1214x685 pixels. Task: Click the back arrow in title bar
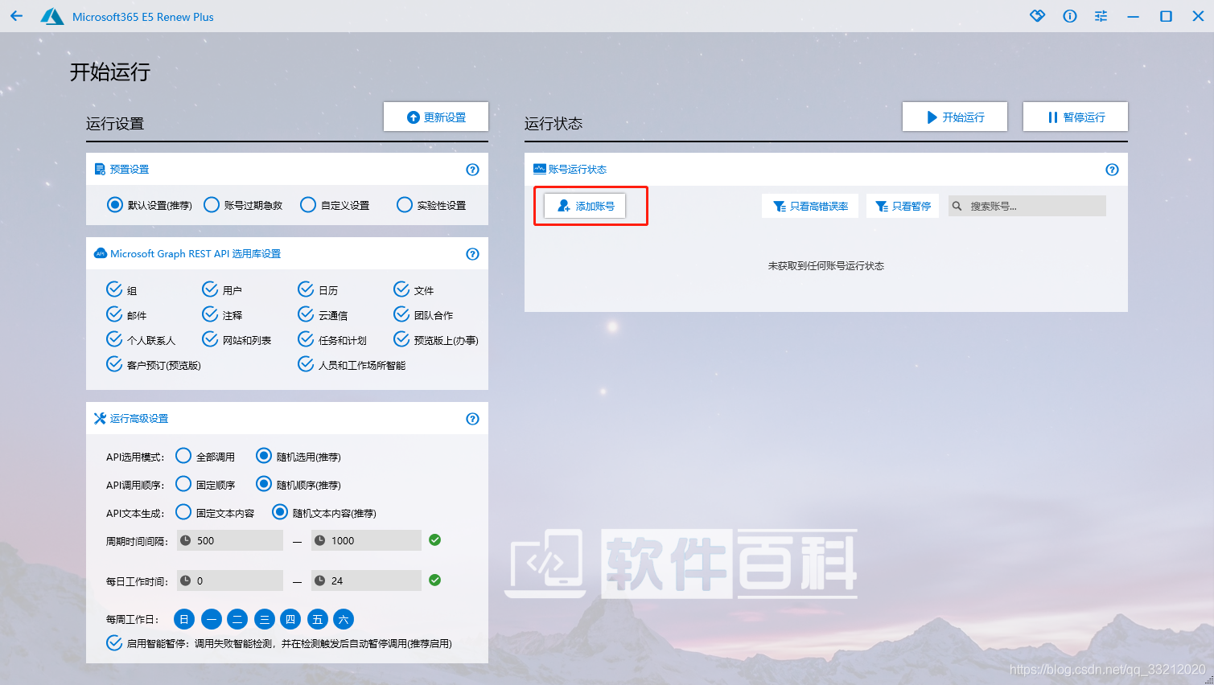[16, 16]
